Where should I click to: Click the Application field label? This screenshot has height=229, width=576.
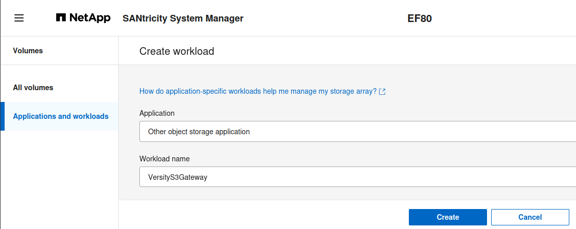click(157, 113)
